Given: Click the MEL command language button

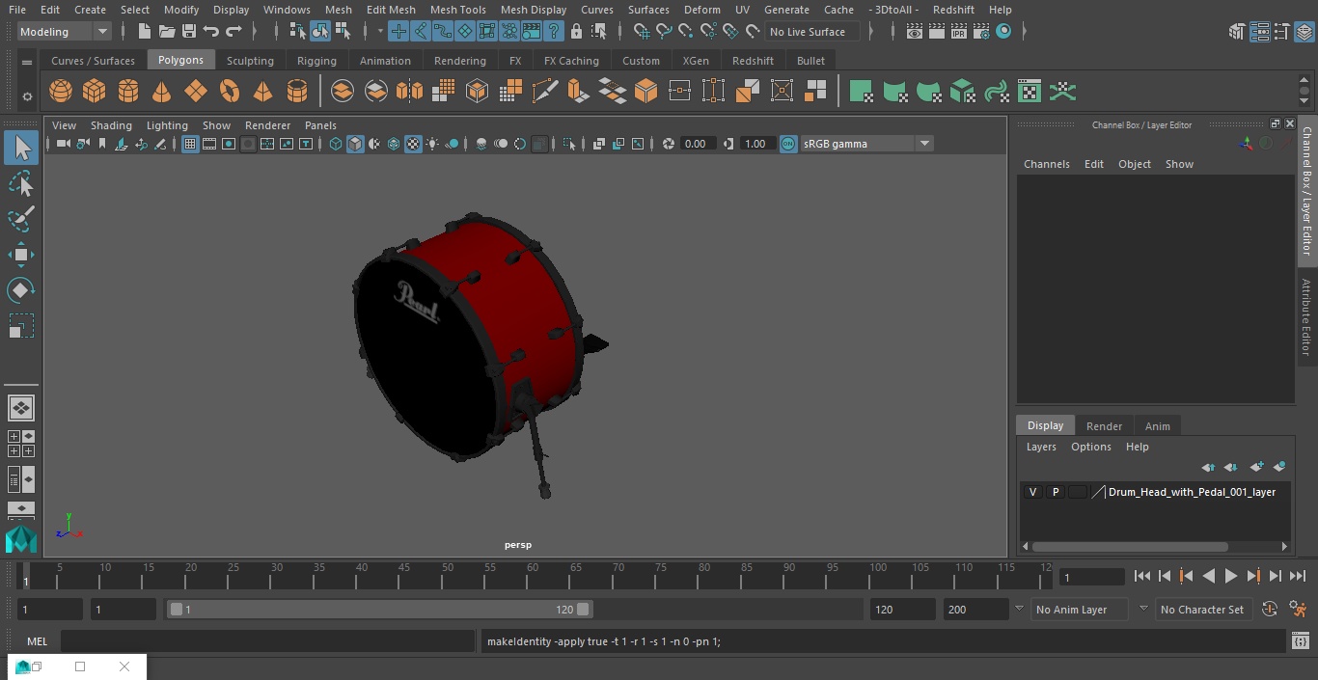Looking at the screenshot, I should click(37, 641).
